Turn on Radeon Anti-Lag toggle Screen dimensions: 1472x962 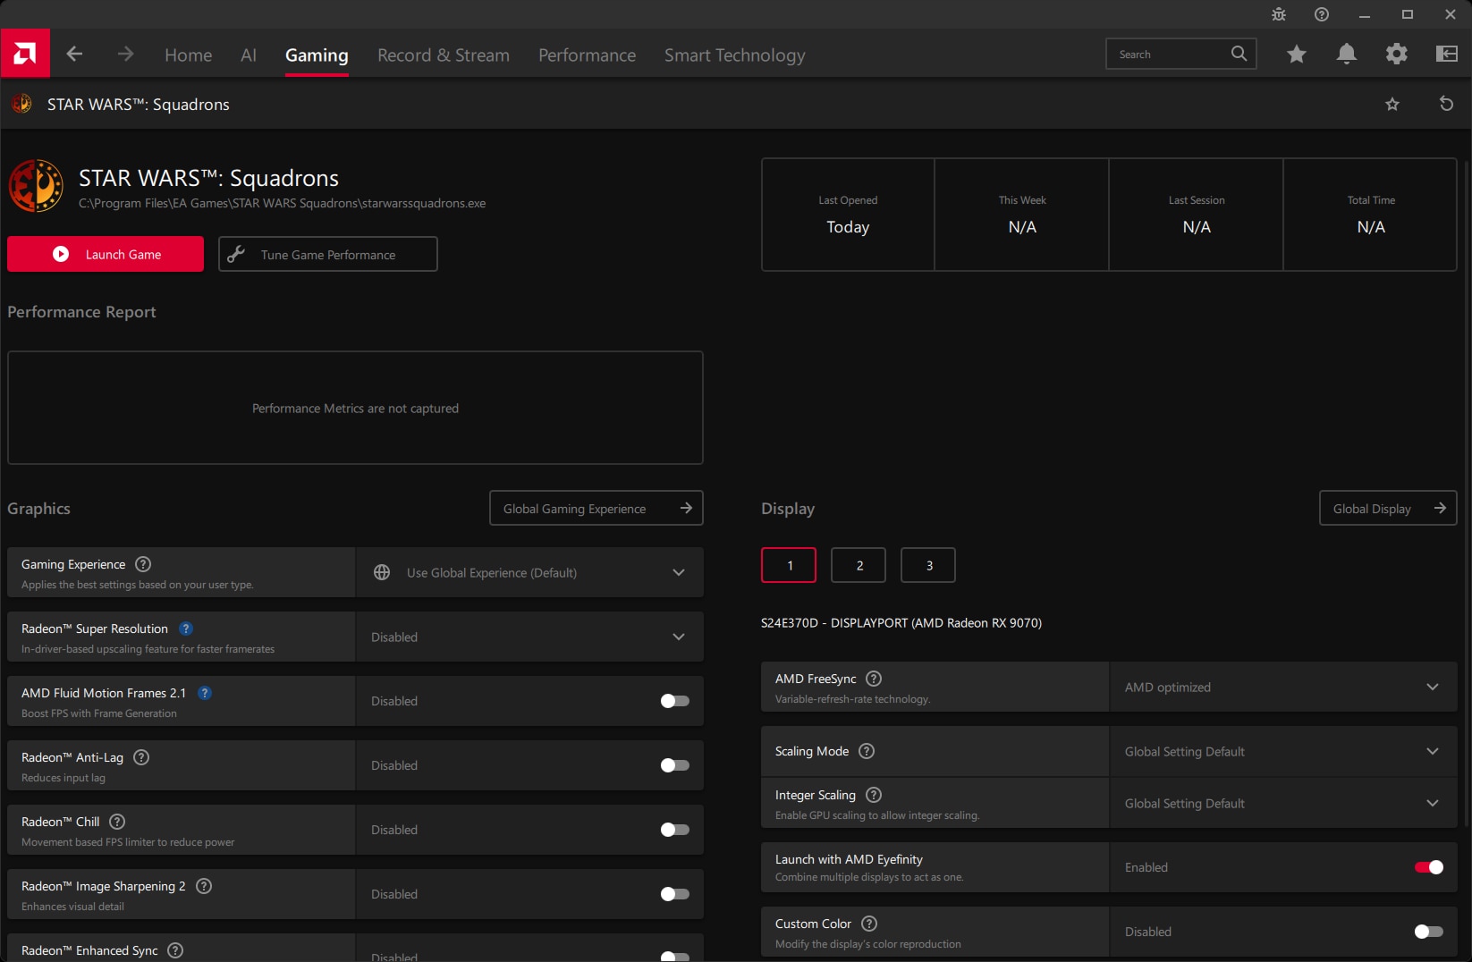[674, 765]
